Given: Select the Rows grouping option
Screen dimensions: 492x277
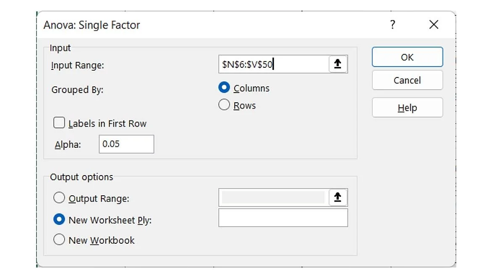Looking at the screenshot, I should coord(225,105).
